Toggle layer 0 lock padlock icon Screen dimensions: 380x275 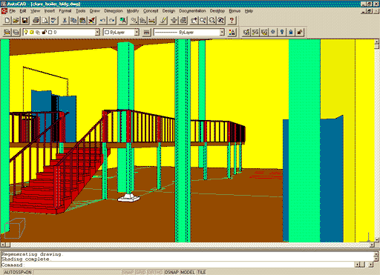pyautogui.click(x=45, y=32)
